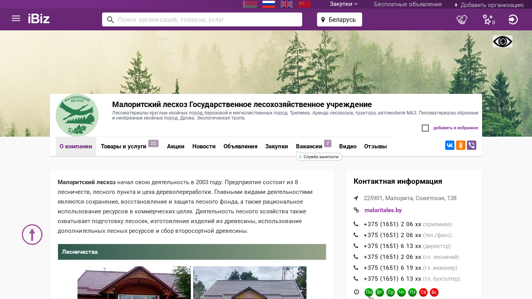Open Бесплатные объявления link
Viewport: 532px width, 299px height.
tap(408, 4)
